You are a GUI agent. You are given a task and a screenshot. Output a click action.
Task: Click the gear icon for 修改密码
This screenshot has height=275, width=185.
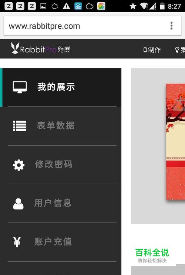(19, 165)
